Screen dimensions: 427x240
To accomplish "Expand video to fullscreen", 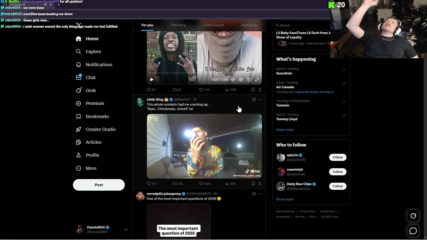I will point(257,80).
